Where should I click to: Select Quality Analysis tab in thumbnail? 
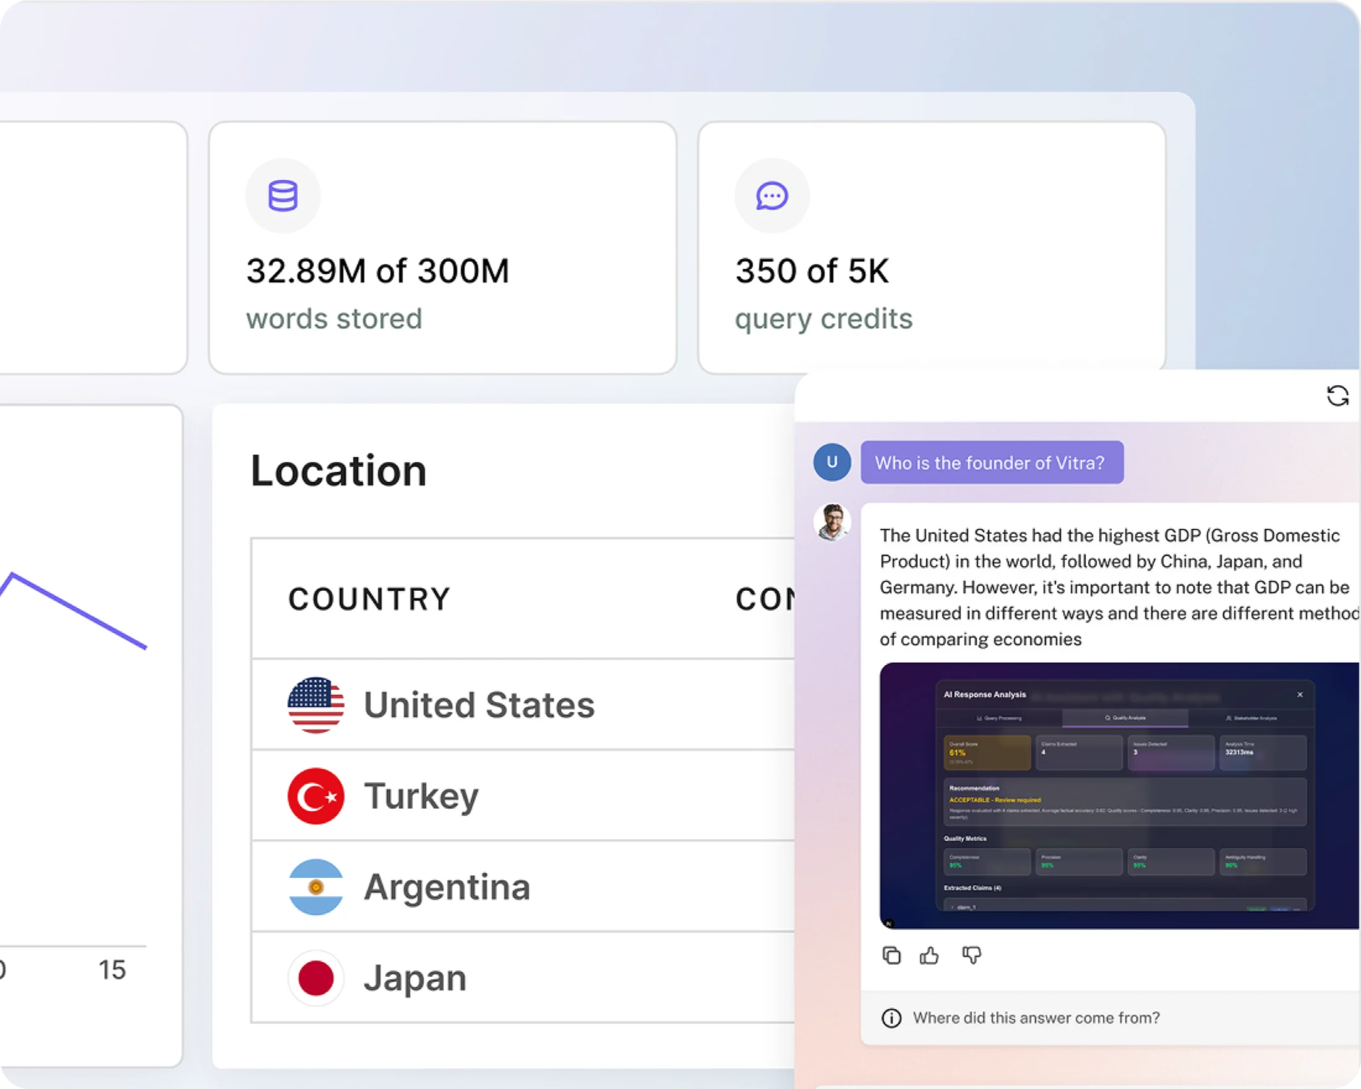coord(1125,718)
